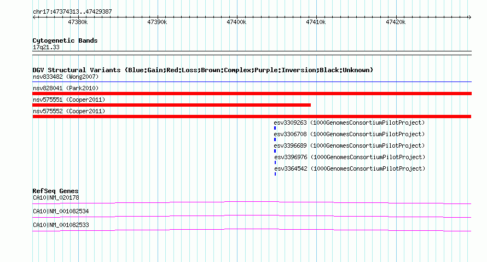
Task: Click the 47400k ruler tick label
Action: (236, 22)
